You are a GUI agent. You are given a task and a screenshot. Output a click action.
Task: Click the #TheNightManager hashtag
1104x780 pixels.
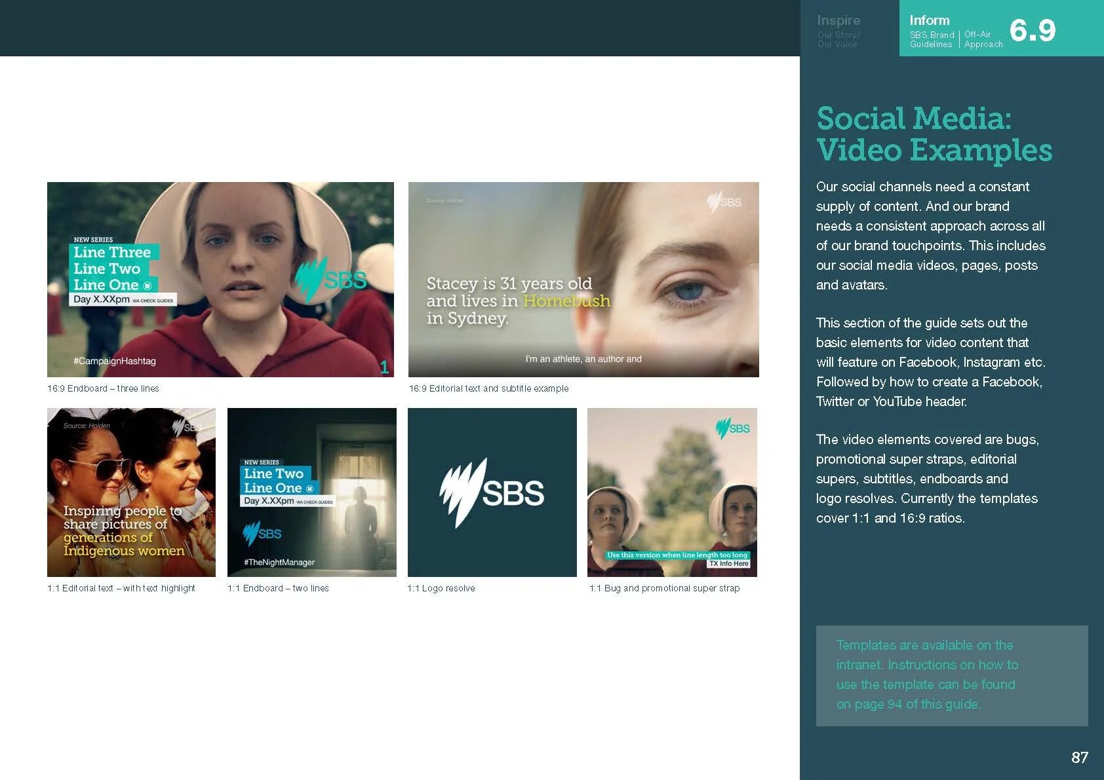[279, 562]
